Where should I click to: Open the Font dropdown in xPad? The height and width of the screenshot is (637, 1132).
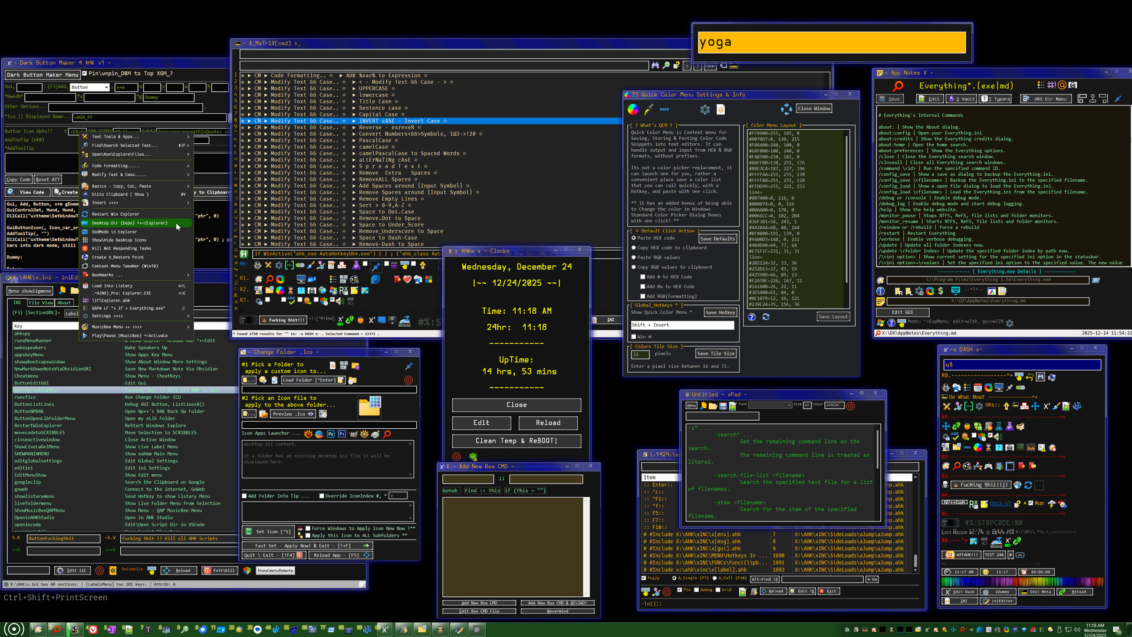click(x=789, y=405)
